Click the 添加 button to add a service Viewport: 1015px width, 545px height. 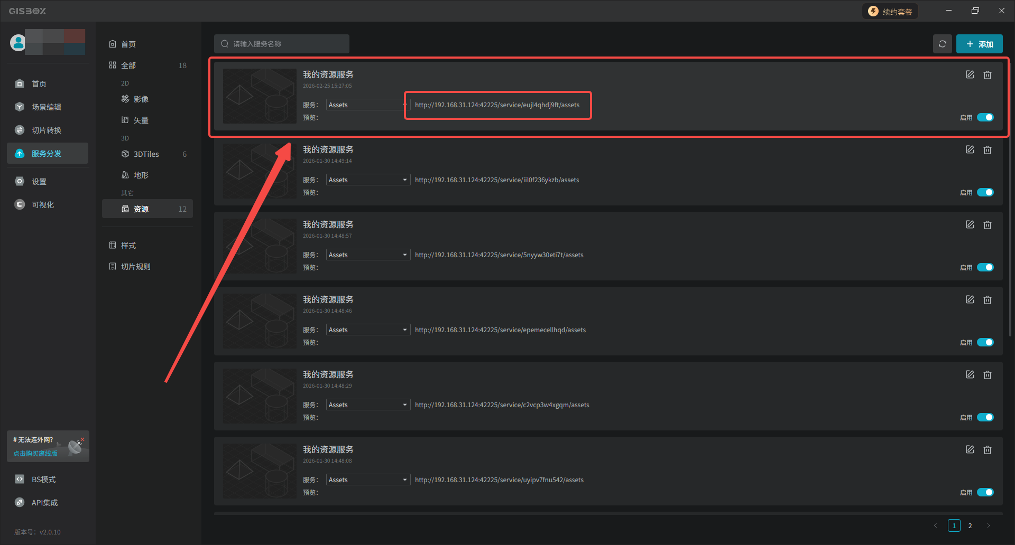click(x=979, y=44)
